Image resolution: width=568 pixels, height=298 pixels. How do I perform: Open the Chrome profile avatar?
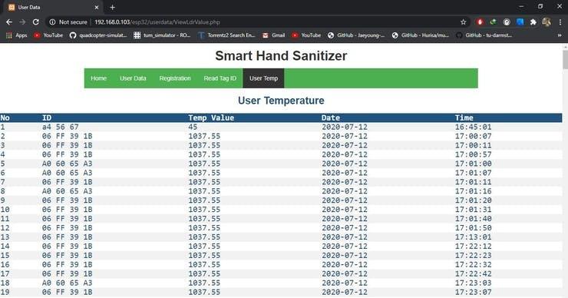coord(547,22)
